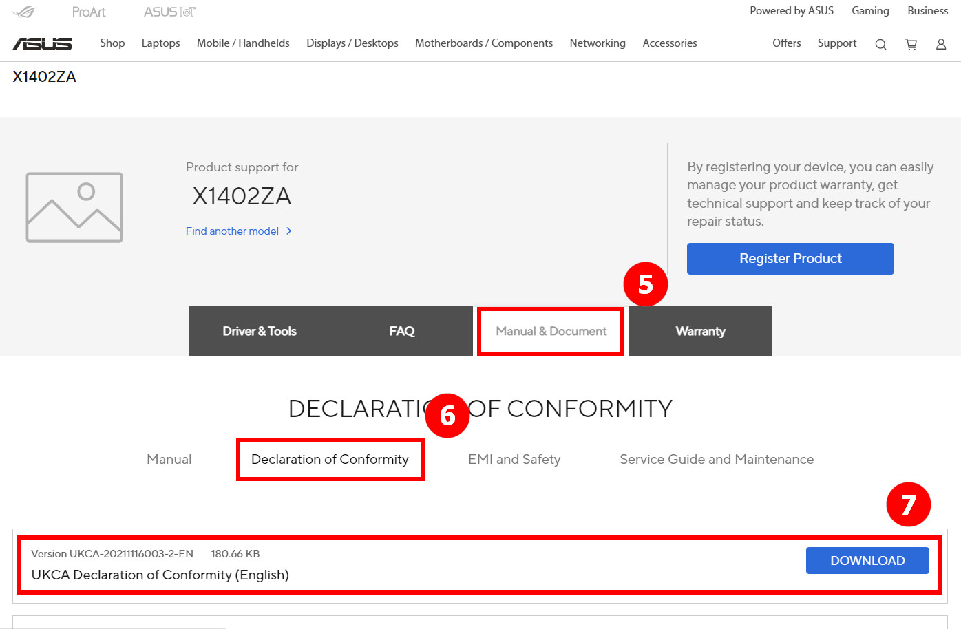This screenshot has width=961, height=629.
Task: Click Find another model link
Action: [239, 231]
